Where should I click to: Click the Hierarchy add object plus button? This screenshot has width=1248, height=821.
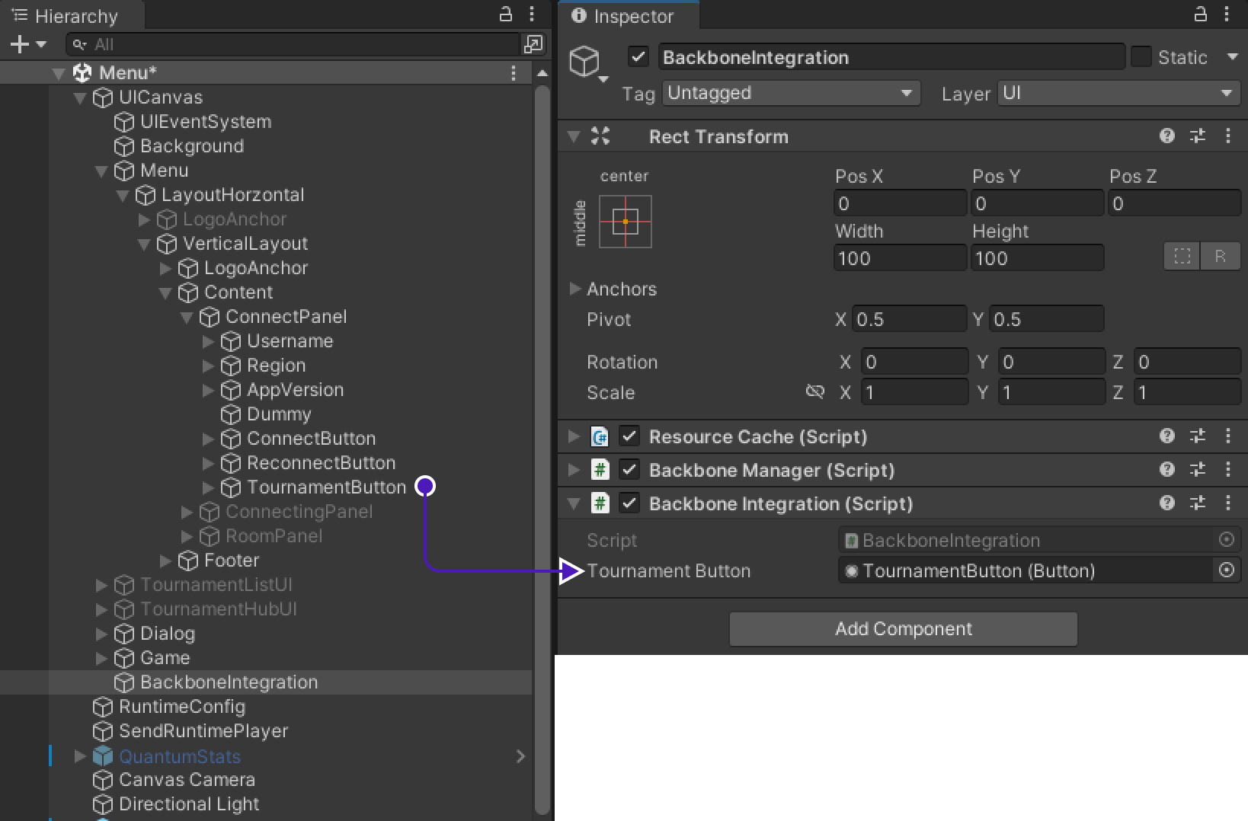click(x=20, y=45)
